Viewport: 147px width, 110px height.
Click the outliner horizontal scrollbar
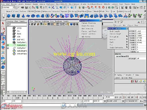point(17,92)
